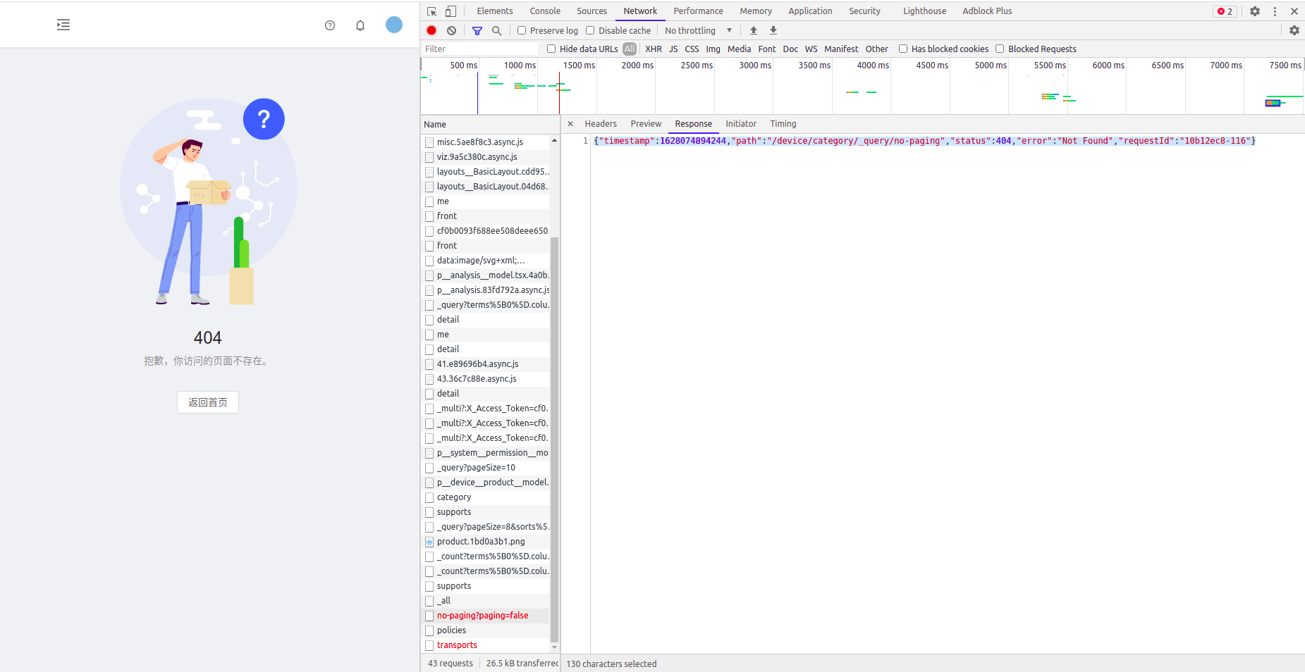The image size is (1305, 672).
Task: Select the no-paging?paging=false request
Action: (x=482, y=615)
